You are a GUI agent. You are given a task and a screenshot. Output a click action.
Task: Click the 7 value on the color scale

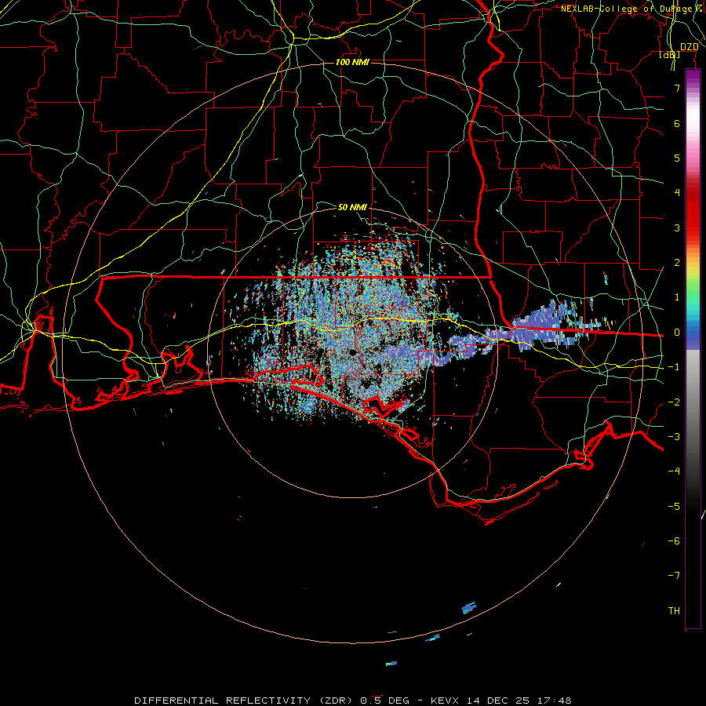click(677, 88)
